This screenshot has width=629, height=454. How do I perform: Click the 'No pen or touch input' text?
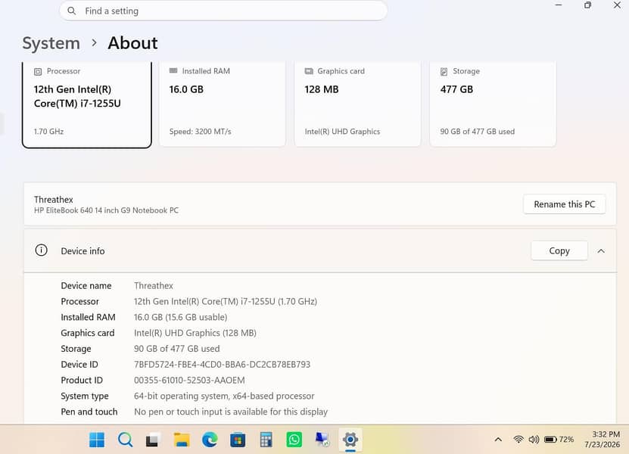[231, 412]
